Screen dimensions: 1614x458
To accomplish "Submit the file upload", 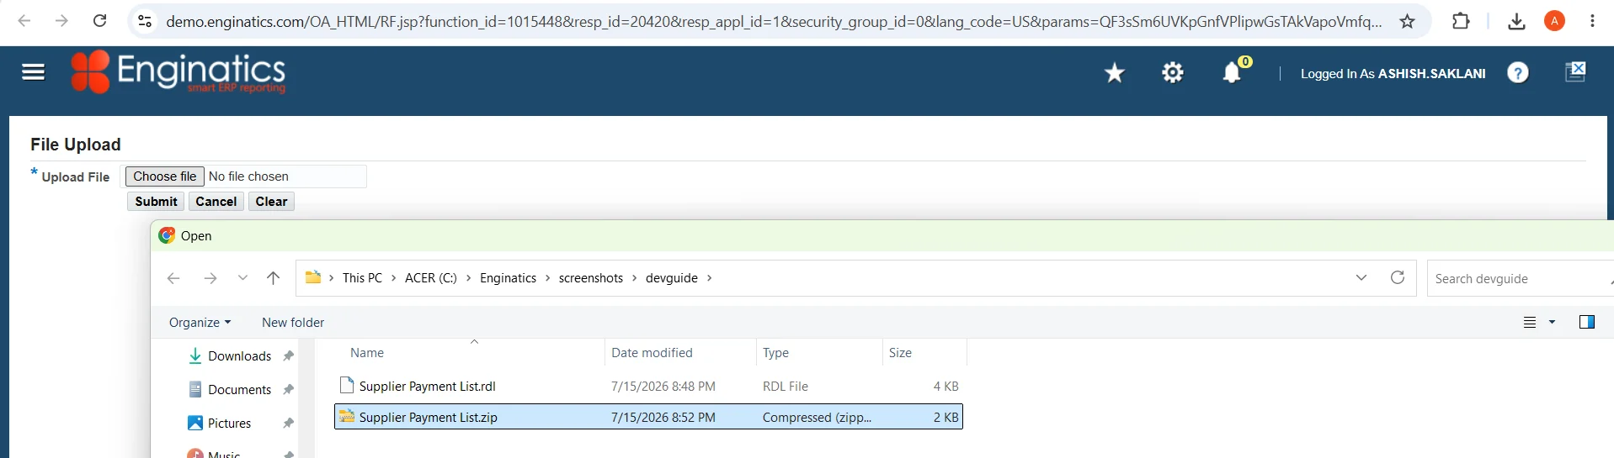I will pos(156,202).
